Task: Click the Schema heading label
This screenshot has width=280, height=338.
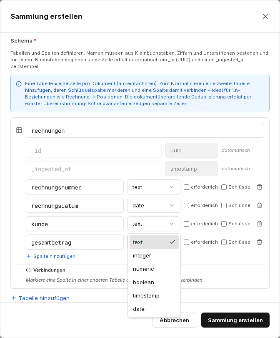Action: (21, 41)
